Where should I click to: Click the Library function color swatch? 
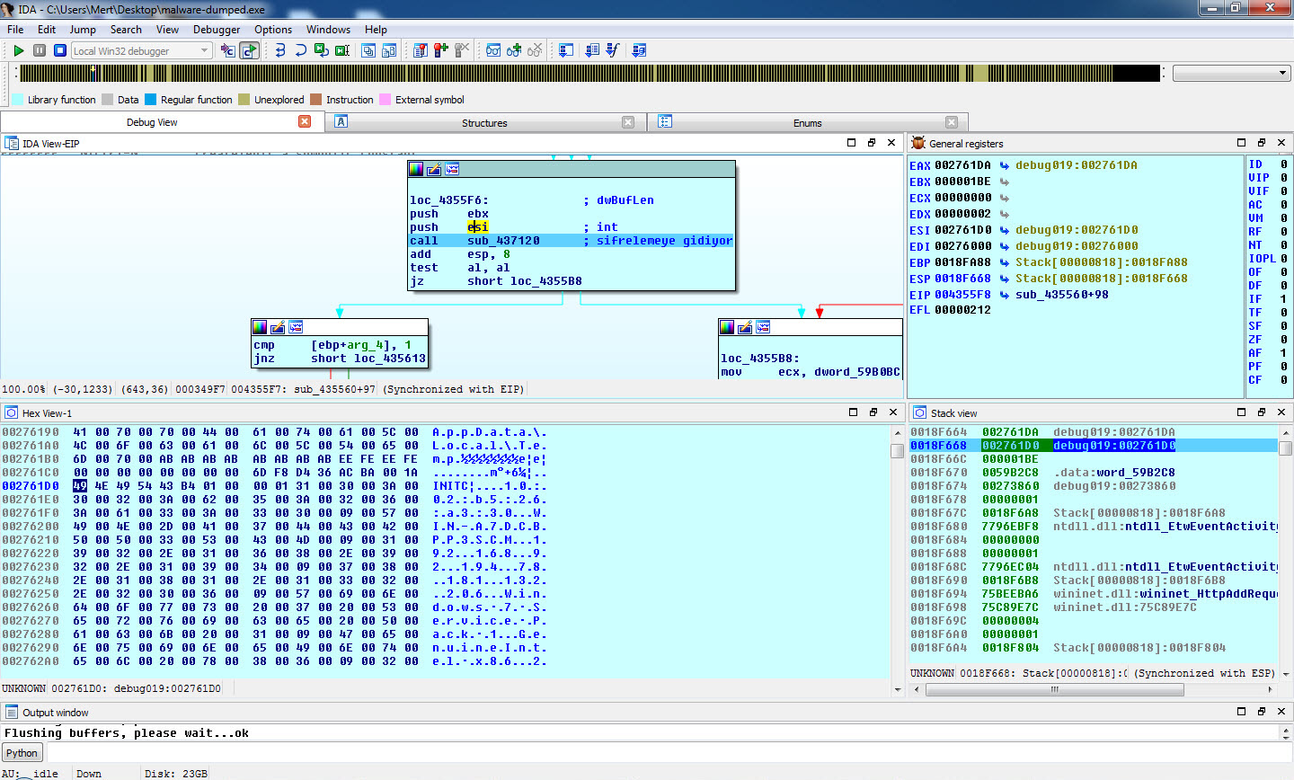18,100
